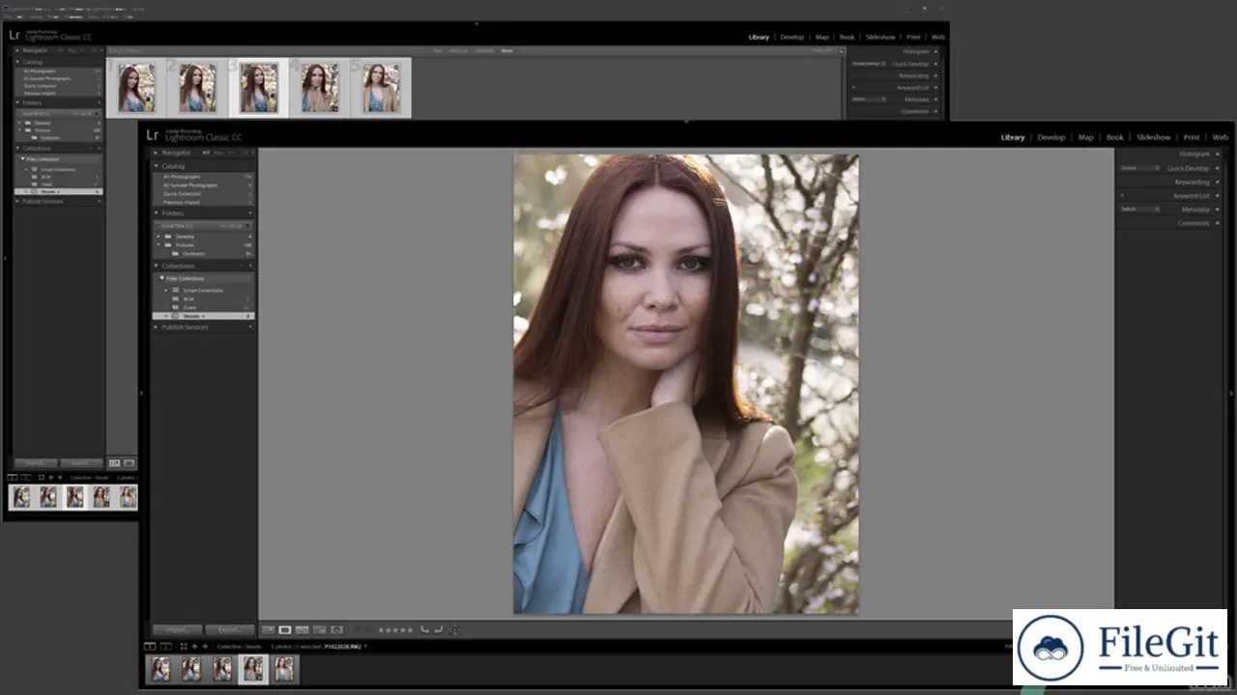Switch to Grid view in front toolbar
Image resolution: width=1237 pixels, height=695 pixels.
[269, 629]
